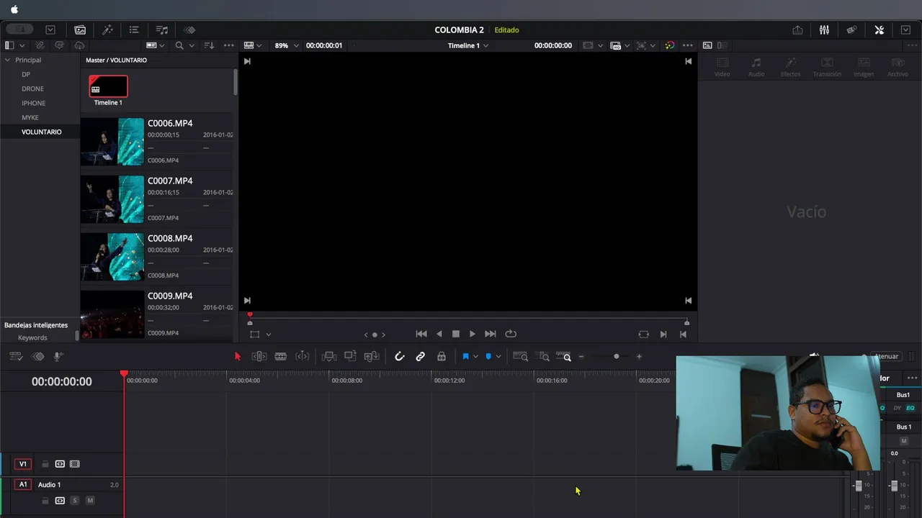The height and width of the screenshot is (518, 922).
Task: Toggle Position Lock padlock
Action: coord(442,356)
